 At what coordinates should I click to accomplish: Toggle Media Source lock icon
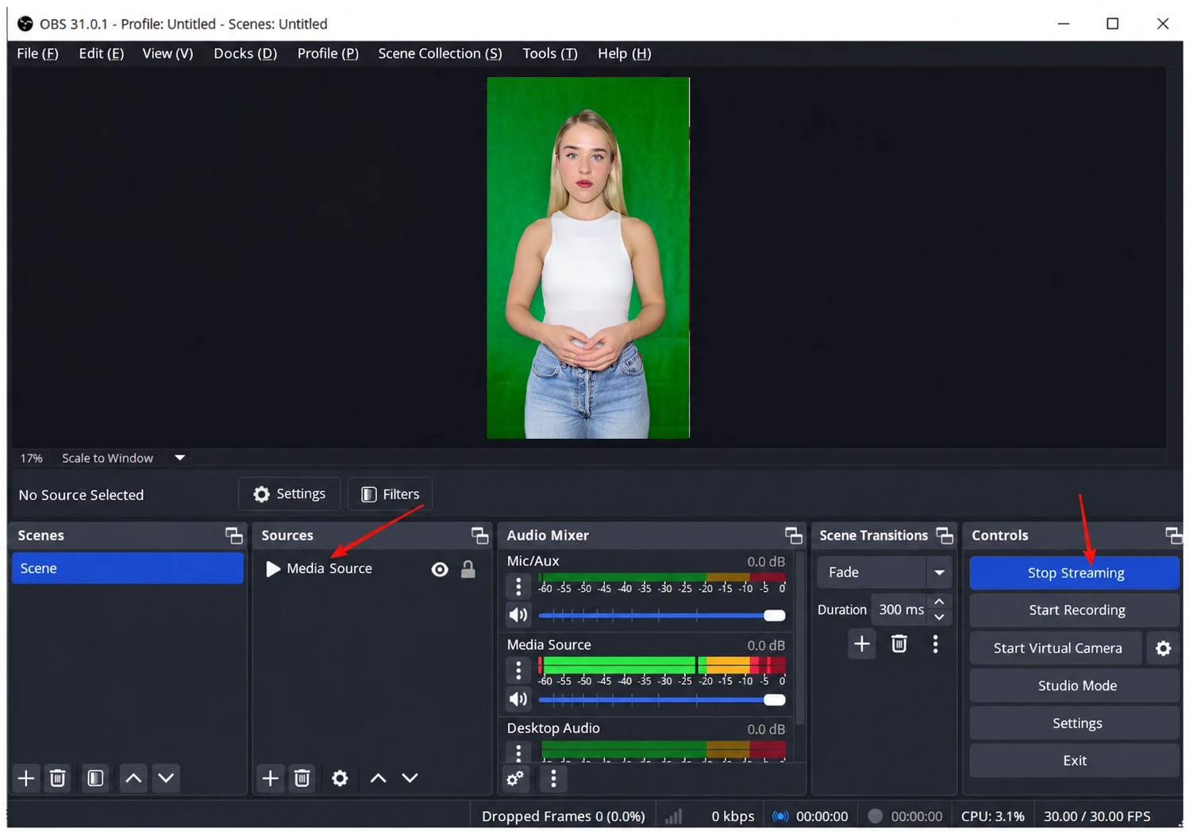[x=468, y=570]
